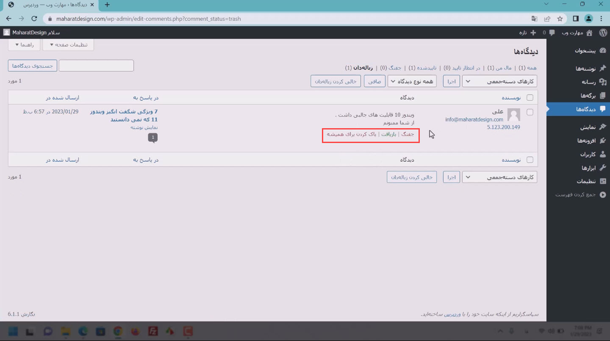This screenshot has width=610, height=341.
Task: Click the top اجرا apply button
Action: pos(452,81)
